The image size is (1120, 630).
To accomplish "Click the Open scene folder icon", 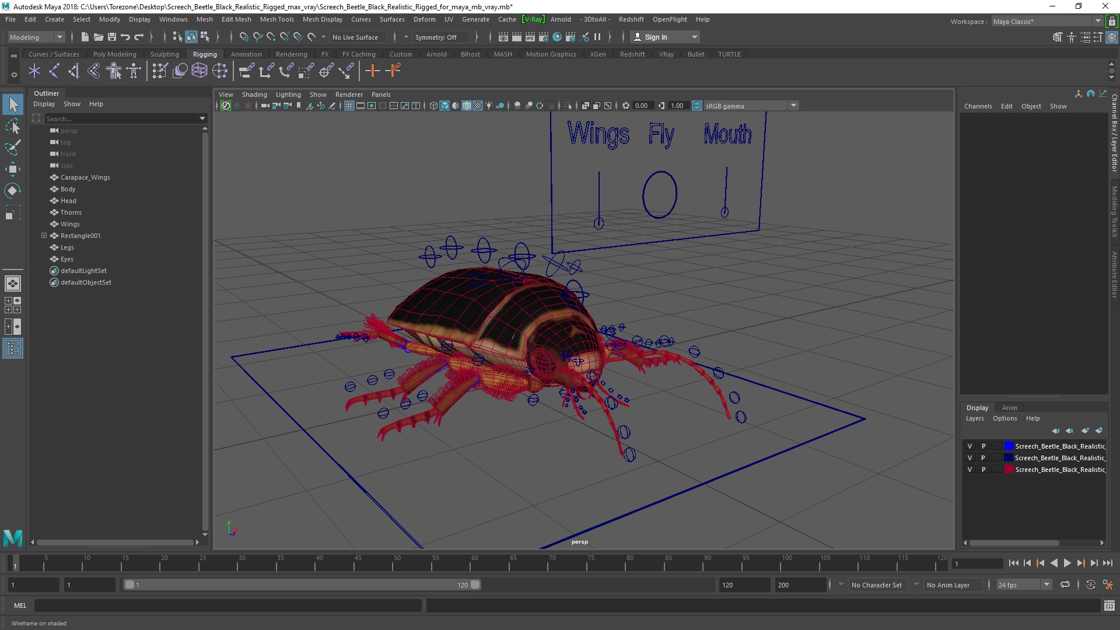I will pos(99,37).
